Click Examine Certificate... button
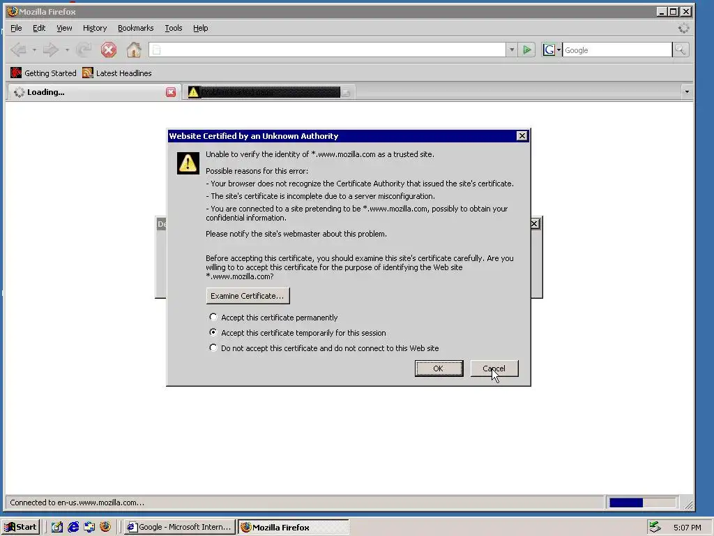 pos(248,296)
